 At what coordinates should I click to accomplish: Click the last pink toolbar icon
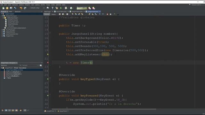point(94,8)
